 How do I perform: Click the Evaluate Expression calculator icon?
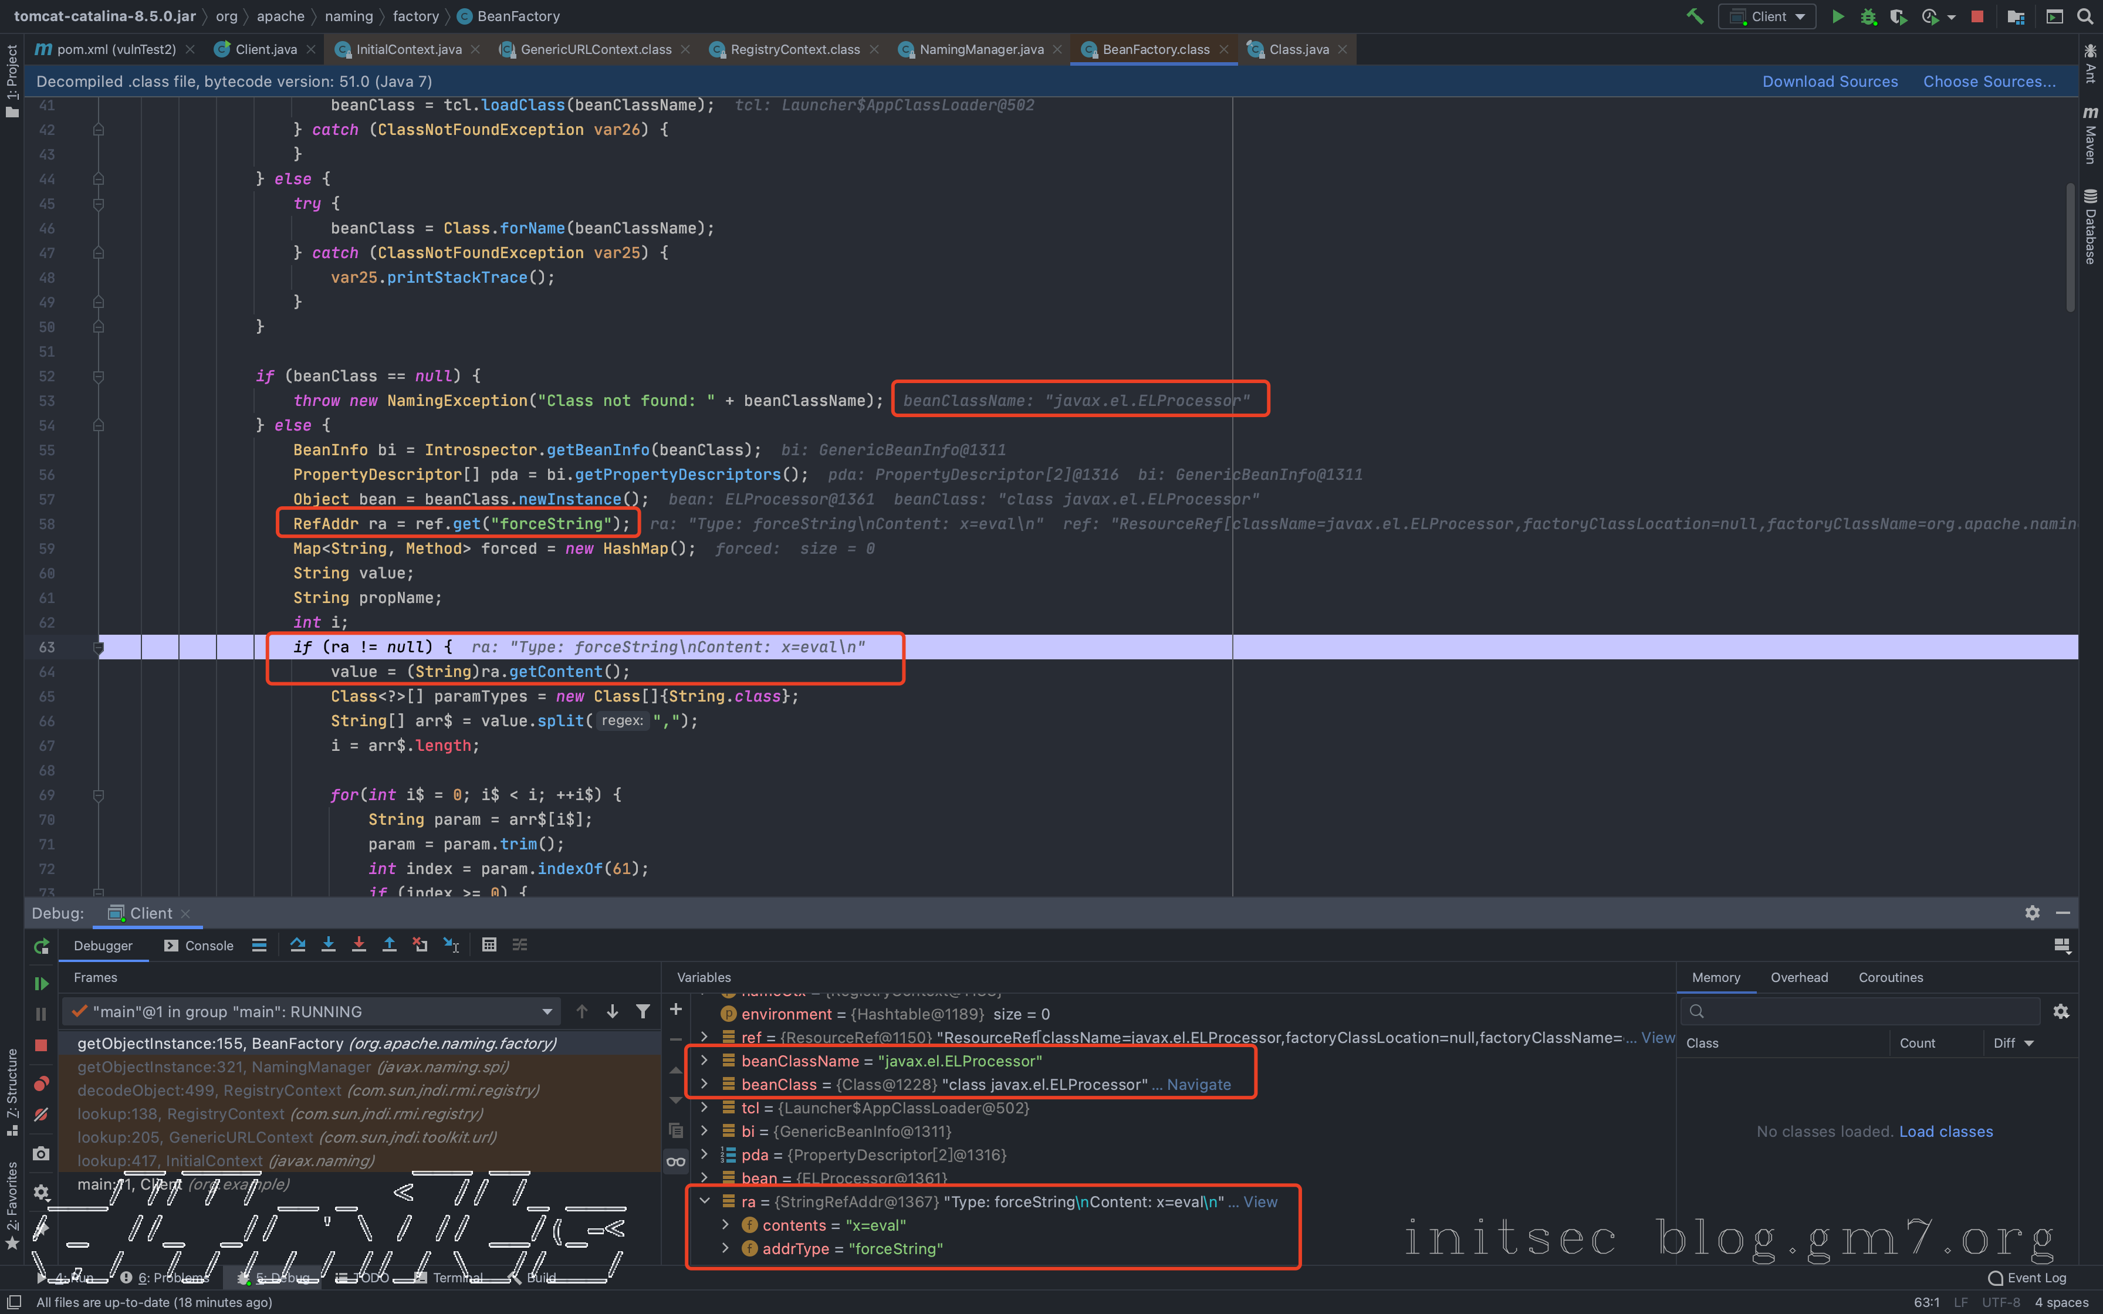point(489,944)
